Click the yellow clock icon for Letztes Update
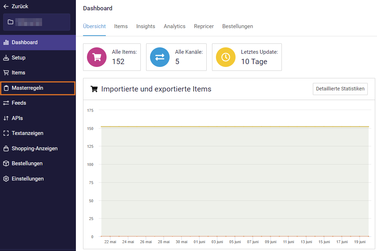Screen dimensions: 377x251 [x=226, y=57]
